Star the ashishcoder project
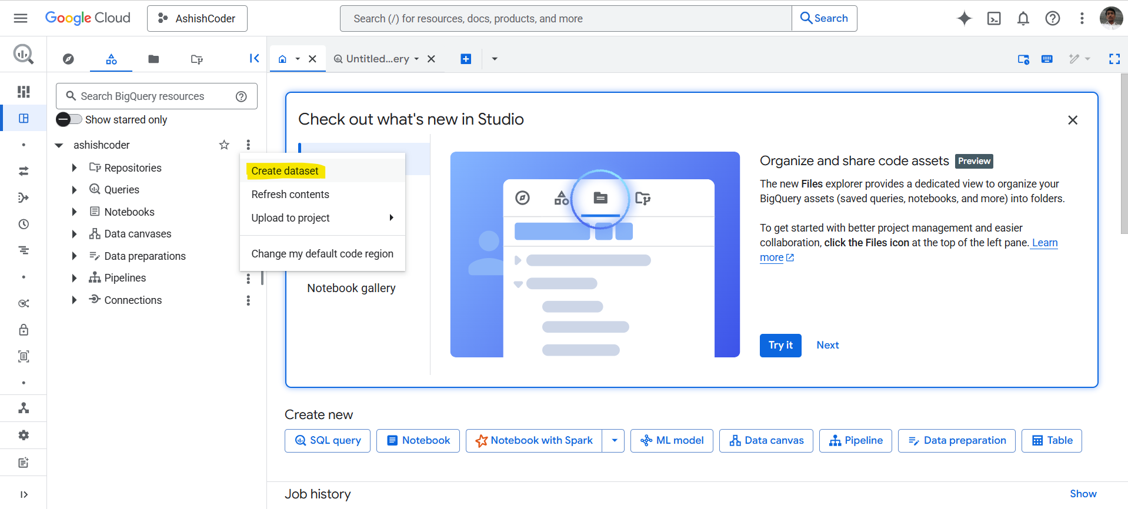The height and width of the screenshot is (509, 1128). (224, 145)
